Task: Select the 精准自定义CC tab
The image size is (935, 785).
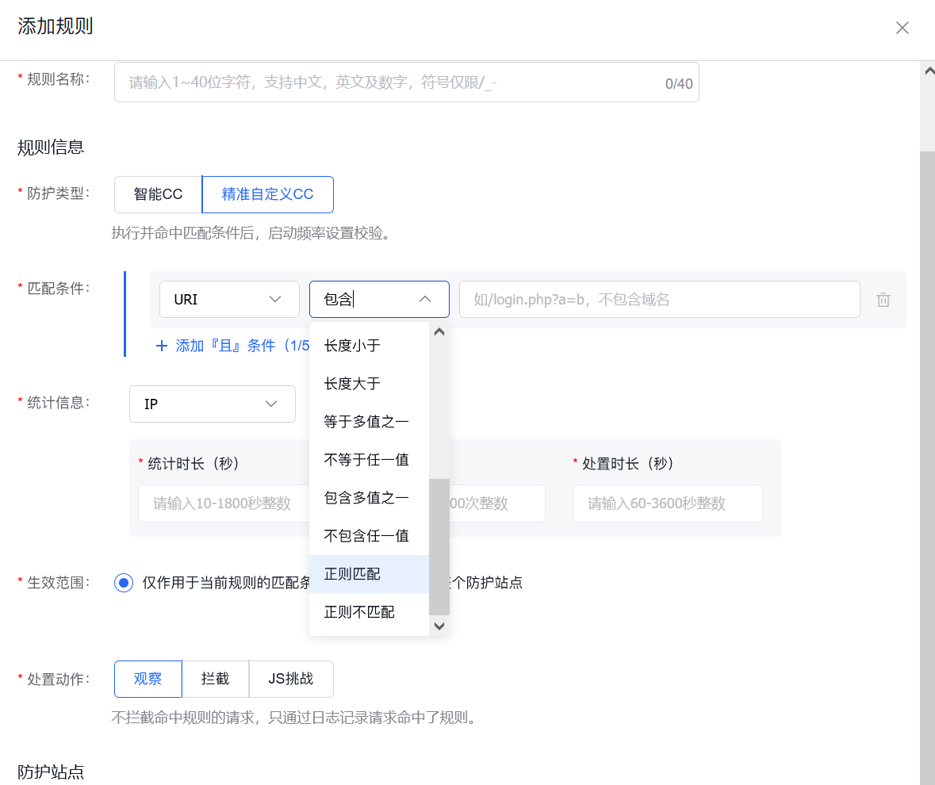Action: pyautogui.click(x=267, y=194)
